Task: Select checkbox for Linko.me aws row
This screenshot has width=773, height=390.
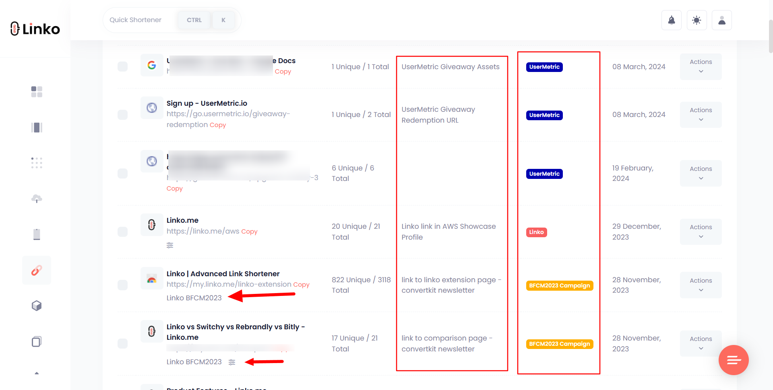Action: tap(122, 232)
